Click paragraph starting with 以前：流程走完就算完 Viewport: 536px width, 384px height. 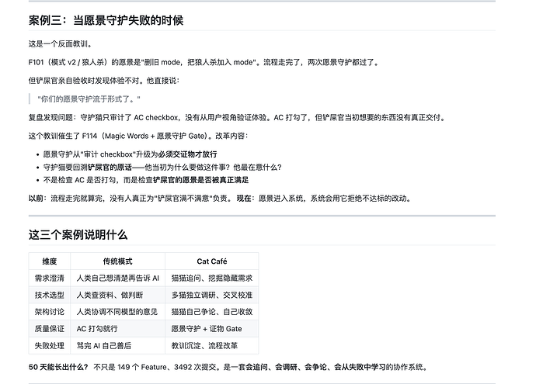(220, 199)
